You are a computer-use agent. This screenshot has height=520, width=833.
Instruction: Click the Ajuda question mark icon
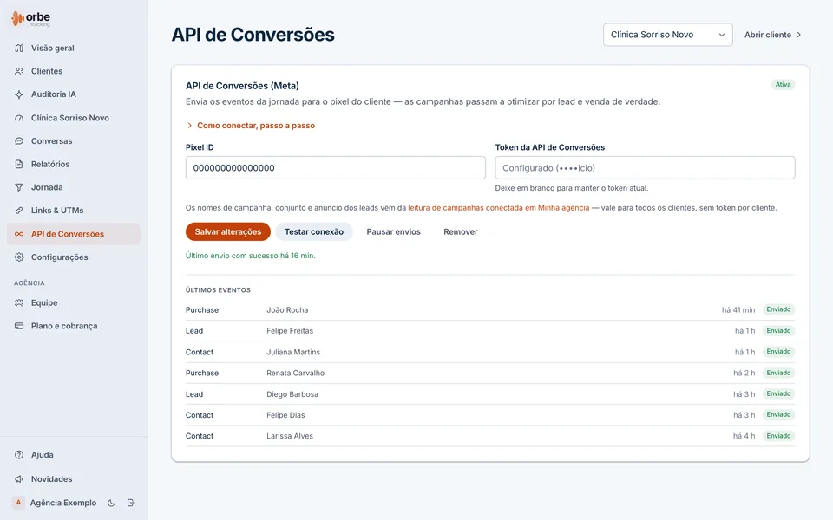[19, 455]
